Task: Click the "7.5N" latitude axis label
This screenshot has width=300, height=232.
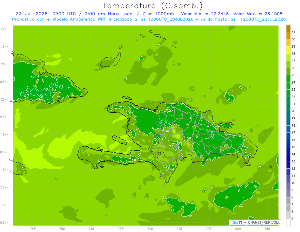Action: point(4,187)
